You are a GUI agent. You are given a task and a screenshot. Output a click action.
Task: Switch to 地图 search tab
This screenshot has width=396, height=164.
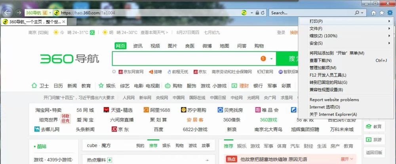pos(225,46)
